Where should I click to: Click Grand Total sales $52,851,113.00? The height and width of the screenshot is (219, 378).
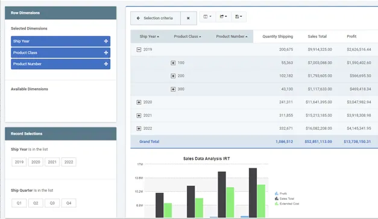pos(318,142)
